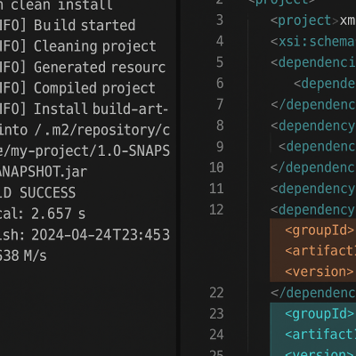Click line number 8 in the gutter
Image resolution: width=356 pixels, height=356 pixels.
coord(220,125)
